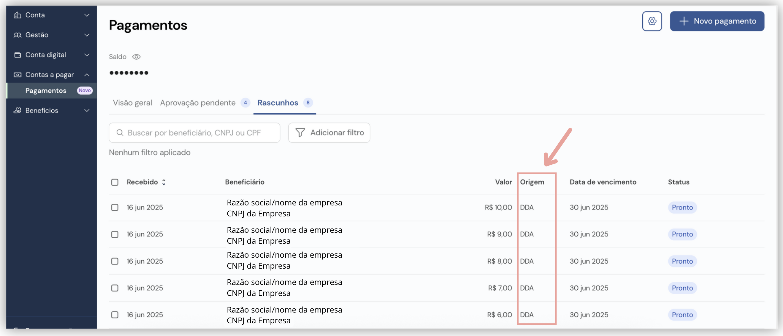Open the Aprovação pendente tab
Viewport: 783px width, 336px height.
tap(198, 103)
